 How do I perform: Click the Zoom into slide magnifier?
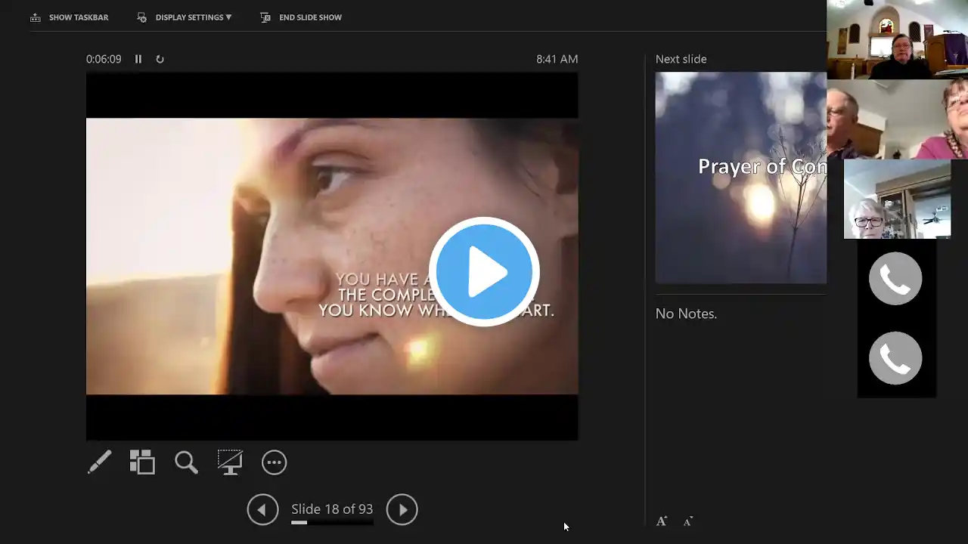pos(186,462)
